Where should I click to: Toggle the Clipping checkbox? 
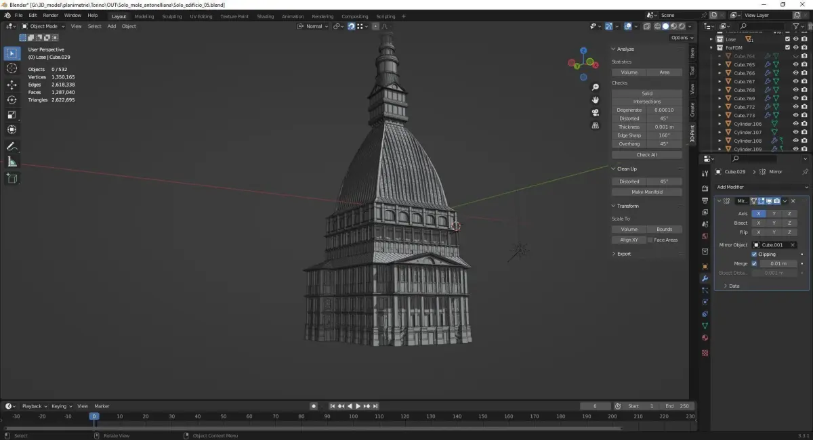(755, 255)
